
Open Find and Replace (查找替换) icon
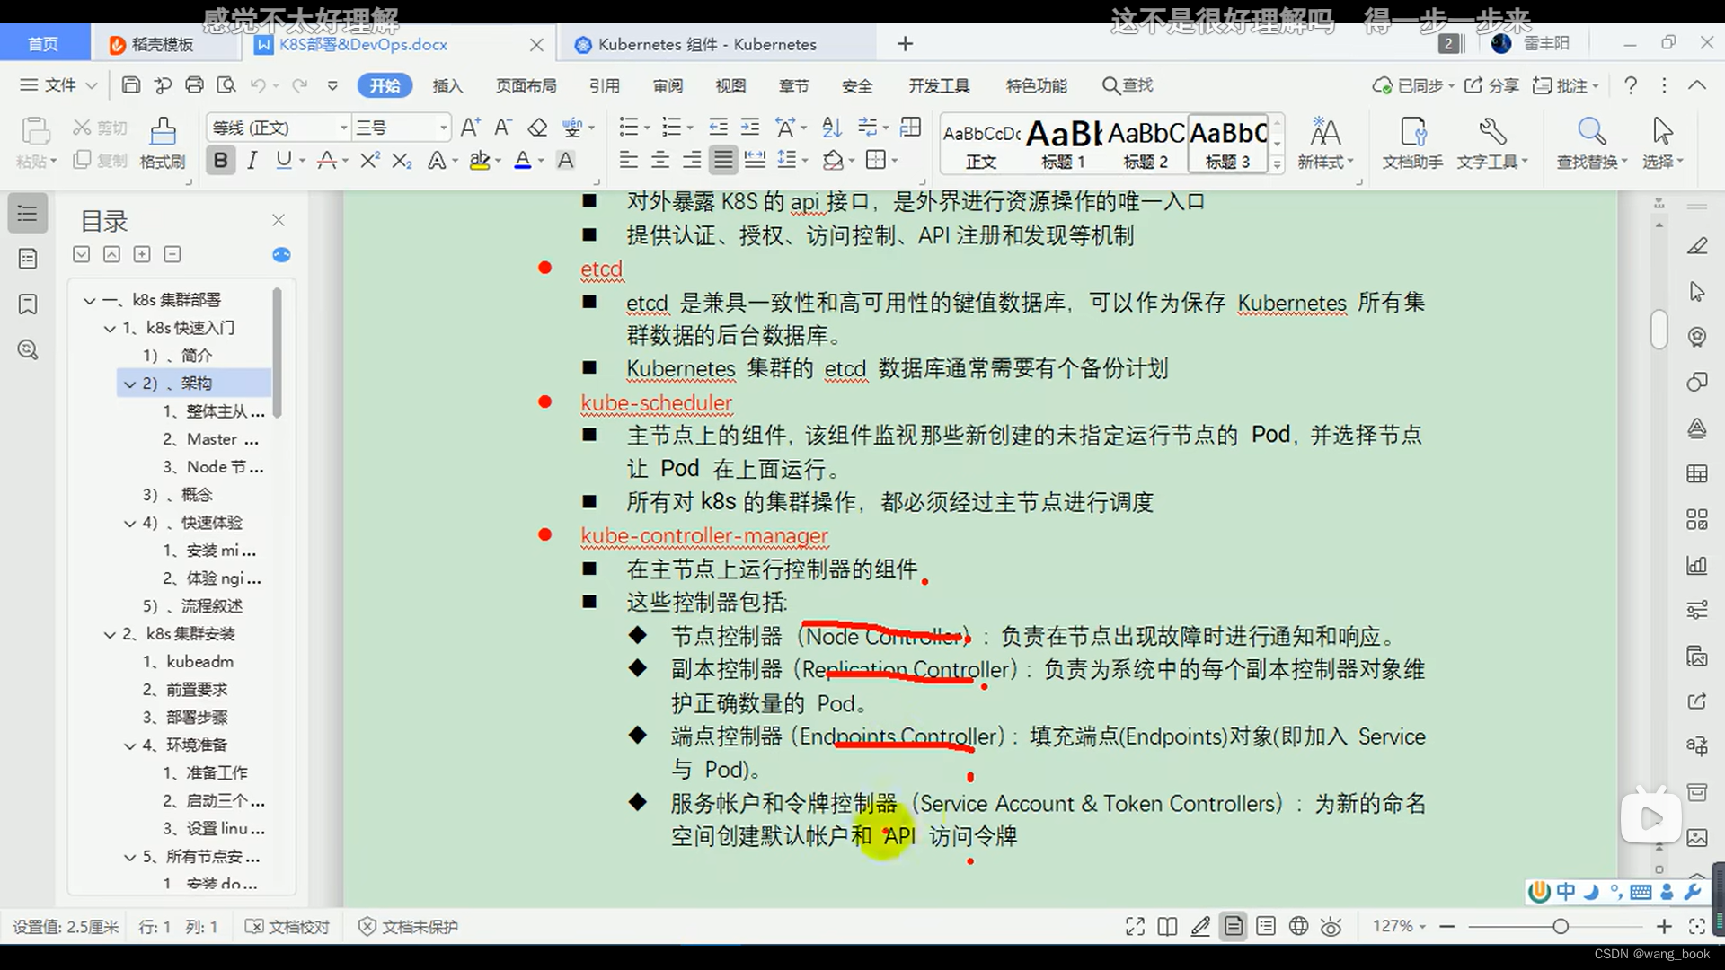1591,143
